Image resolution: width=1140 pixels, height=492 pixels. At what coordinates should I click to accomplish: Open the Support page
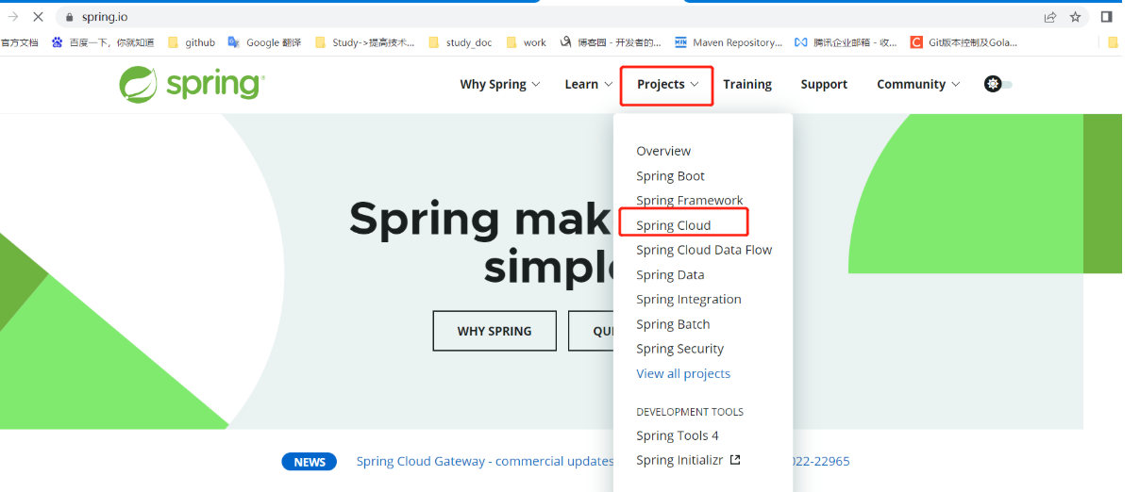coord(824,84)
